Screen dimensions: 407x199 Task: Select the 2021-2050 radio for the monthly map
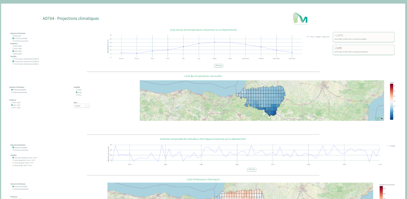tap(12, 103)
